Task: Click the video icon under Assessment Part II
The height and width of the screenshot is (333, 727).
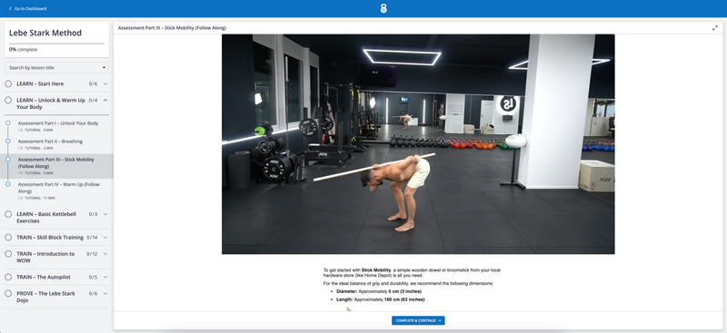Action: coord(20,148)
